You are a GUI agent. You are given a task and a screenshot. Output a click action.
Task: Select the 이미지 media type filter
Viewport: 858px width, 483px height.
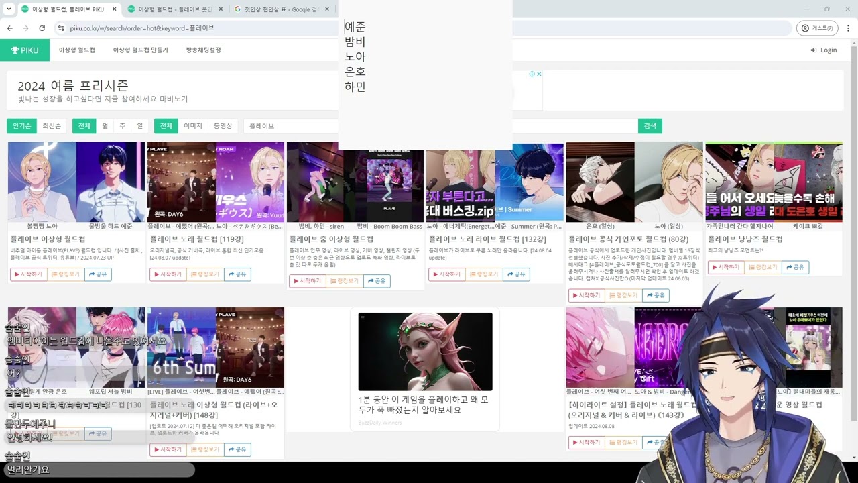[193, 126]
